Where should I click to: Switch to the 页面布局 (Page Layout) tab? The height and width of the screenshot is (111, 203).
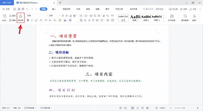[x=66, y=9]
